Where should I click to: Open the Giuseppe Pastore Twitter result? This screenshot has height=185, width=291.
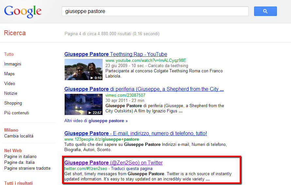(x=113, y=163)
